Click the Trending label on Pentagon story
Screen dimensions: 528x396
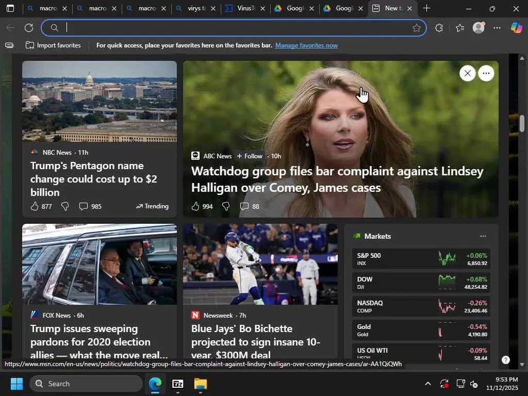(x=152, y=206)
